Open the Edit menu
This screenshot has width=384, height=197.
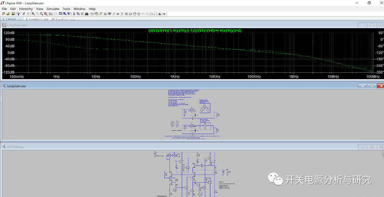tap(13, 9)
